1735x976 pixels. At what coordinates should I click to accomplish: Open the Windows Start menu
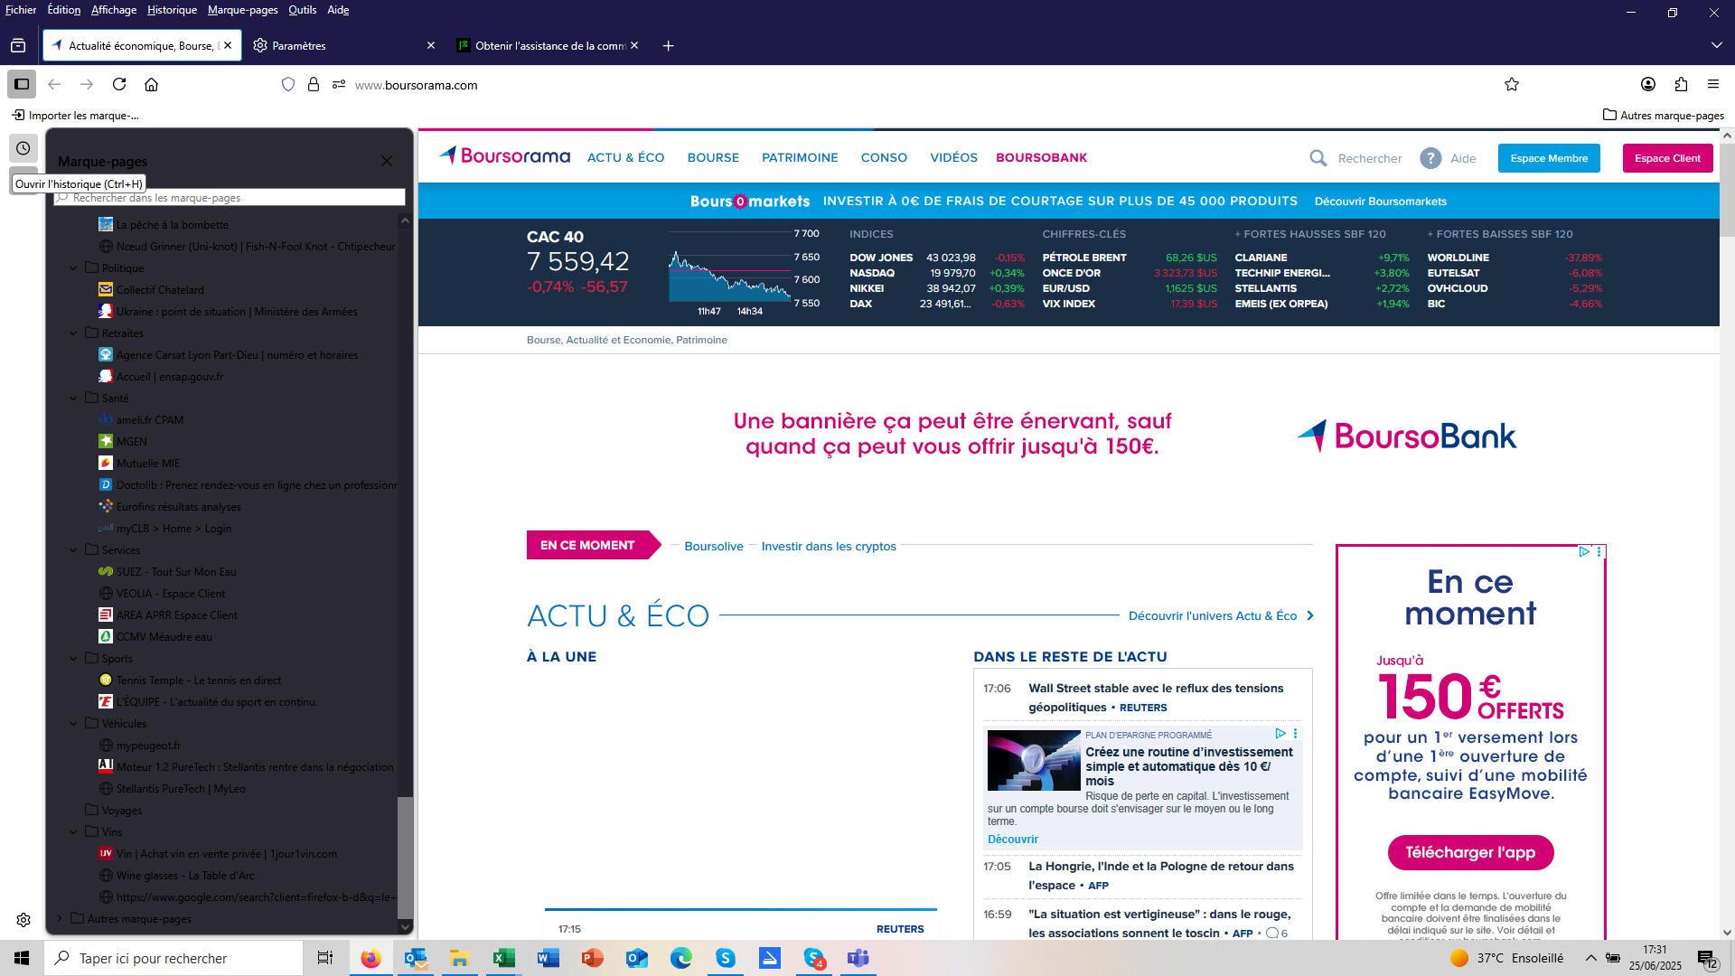pyautogui.click(x=22, y=958)
